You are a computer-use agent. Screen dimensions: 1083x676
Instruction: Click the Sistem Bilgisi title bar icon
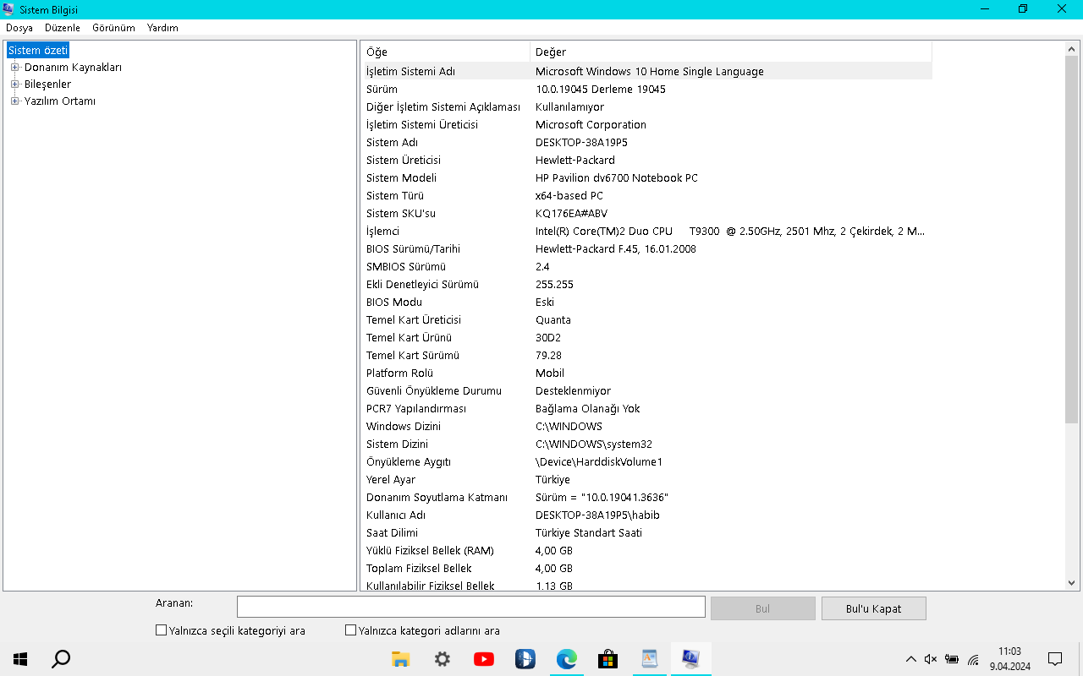[8, 9]
